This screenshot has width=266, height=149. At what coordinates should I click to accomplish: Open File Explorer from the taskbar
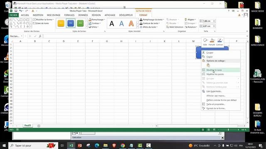pyautogui.click(x=106, y=145)
